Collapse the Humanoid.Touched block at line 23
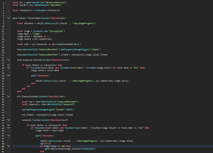This screenshot has width=213, height=153. tap(9, 60)
